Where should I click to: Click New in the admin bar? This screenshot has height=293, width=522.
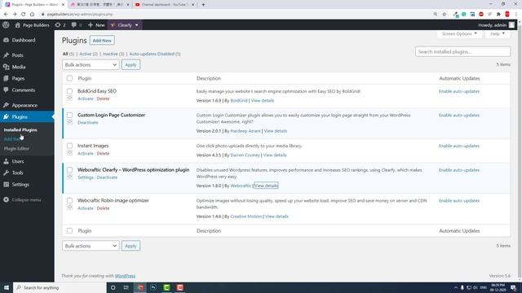pyautogui.click(x=96, y=25)
